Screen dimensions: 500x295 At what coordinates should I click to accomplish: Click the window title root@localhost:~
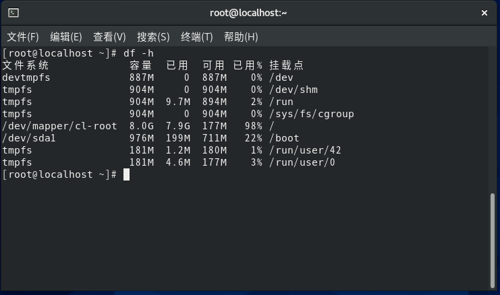click(248, 13)
